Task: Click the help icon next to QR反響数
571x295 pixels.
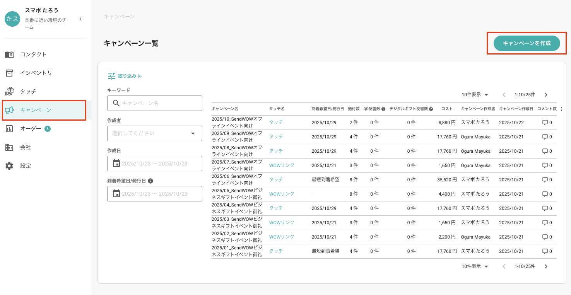Action: [383, 109]
